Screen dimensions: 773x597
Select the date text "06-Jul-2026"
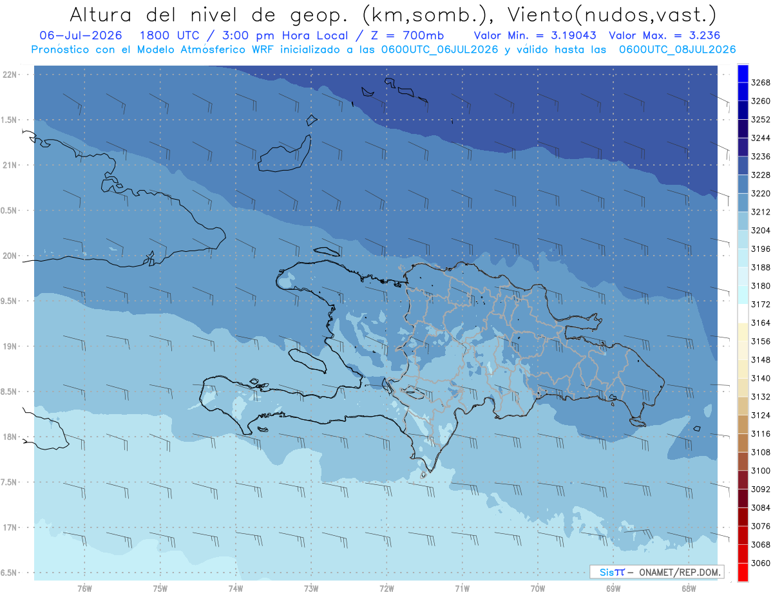click(x=81, y=35)
